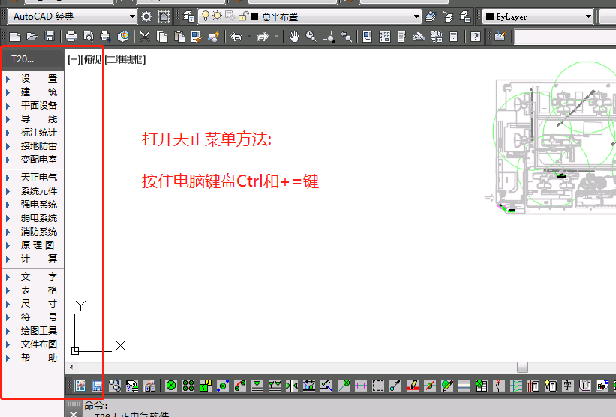The height and width of the screenshot is (417, 616).
Task: Click the black ByLayer color swatch
Action: [x=489, y=16]
